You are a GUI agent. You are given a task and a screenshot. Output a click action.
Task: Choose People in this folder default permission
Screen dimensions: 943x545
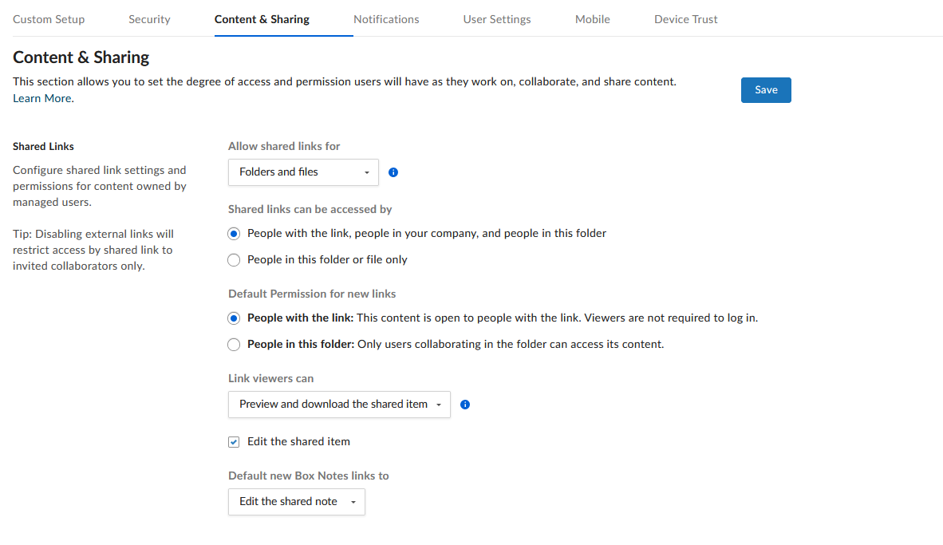234,345
